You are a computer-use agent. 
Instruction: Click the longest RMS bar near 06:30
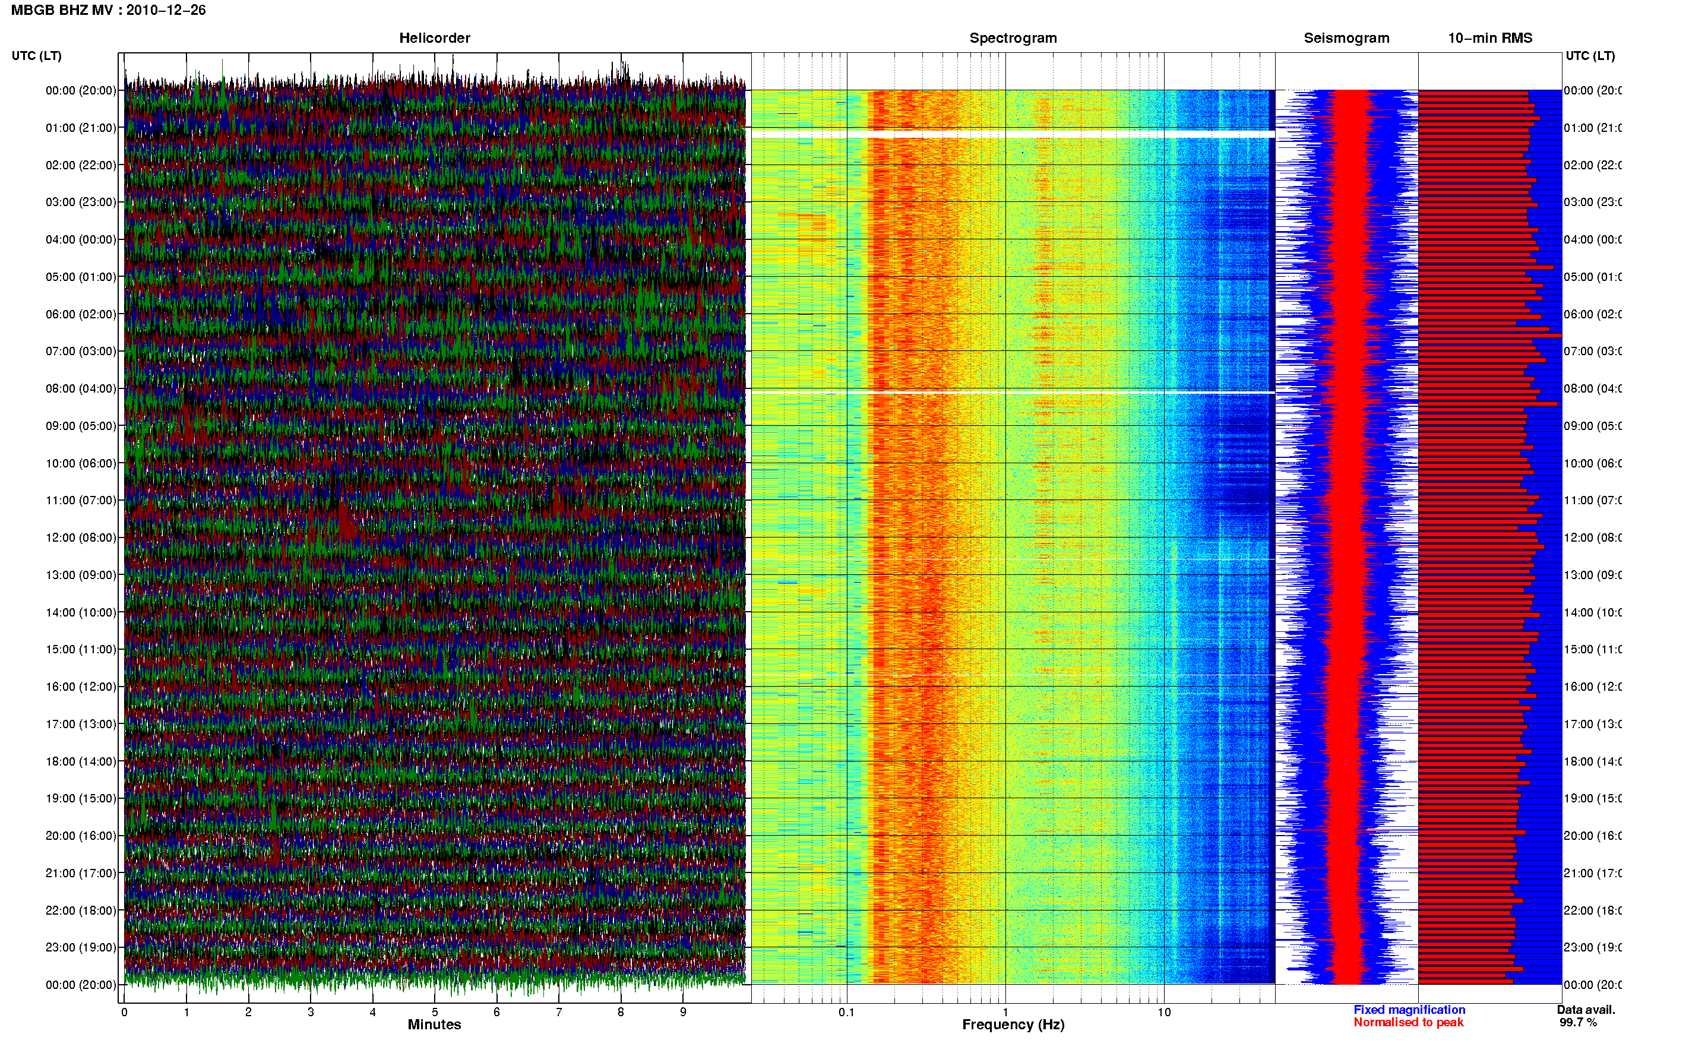[x=1490, y=336]
